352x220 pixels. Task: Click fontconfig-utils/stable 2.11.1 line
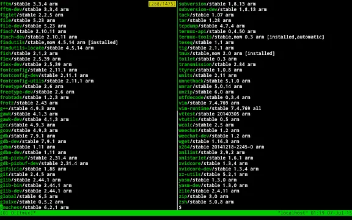[46, 81]
